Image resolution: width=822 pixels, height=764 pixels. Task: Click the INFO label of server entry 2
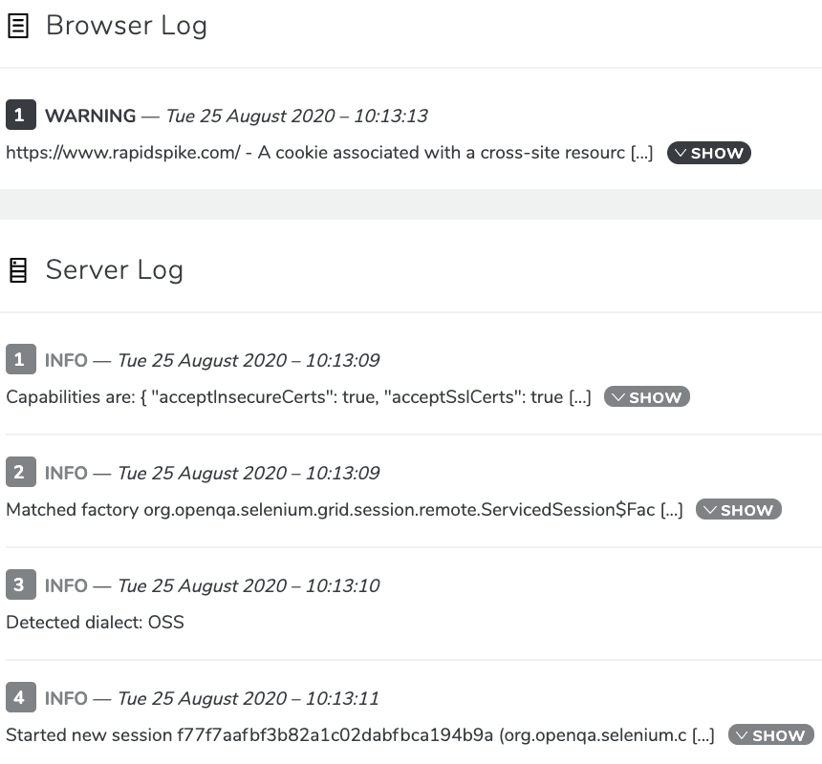[66, 473]
